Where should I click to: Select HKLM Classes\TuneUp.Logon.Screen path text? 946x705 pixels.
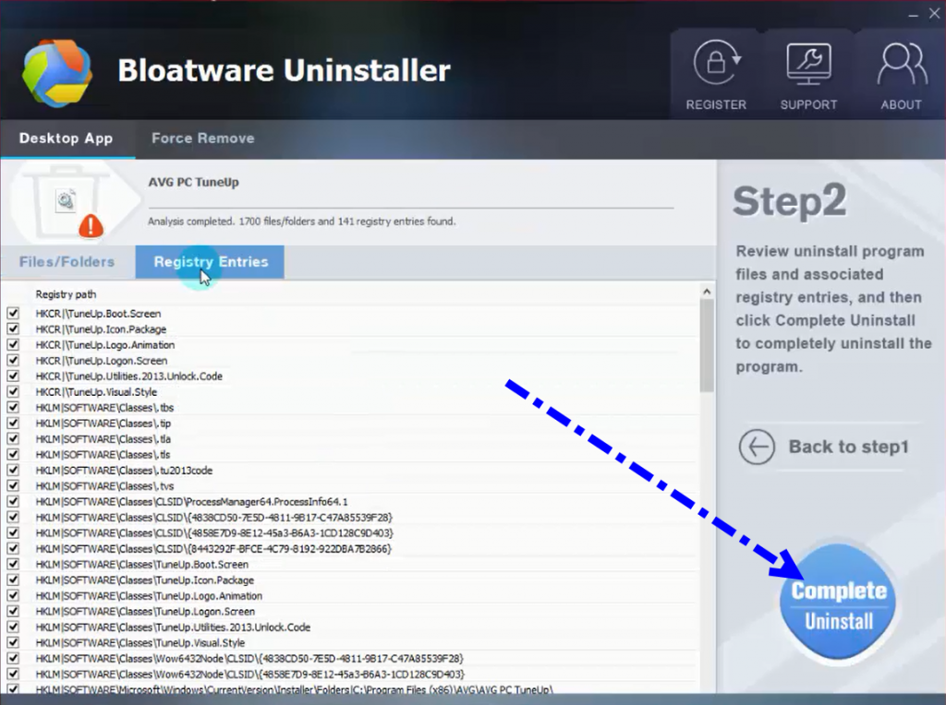(x=145, y=612)
